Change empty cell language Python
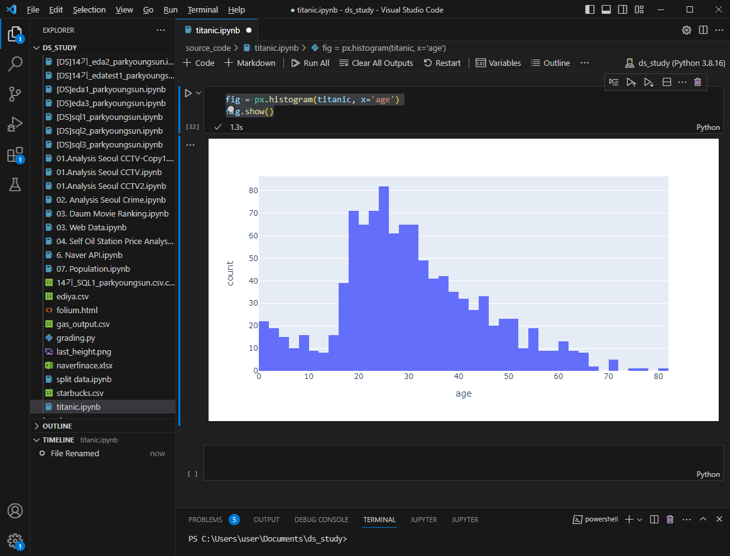Image resolution: width=730 pixels, height=556 pixels. pyautogui.click(x=707, y=474)
